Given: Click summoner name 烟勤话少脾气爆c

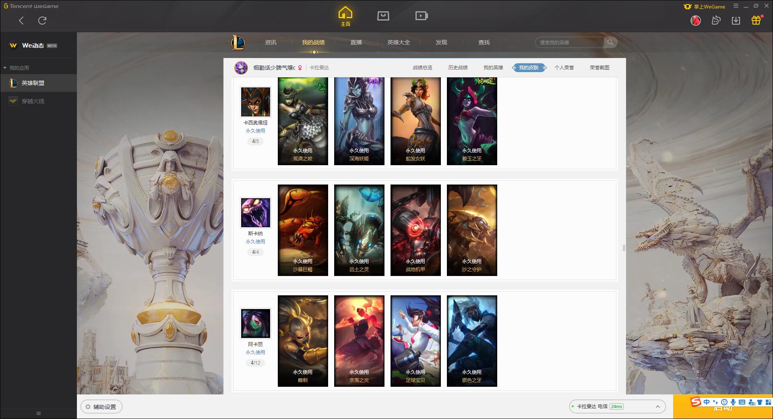Looking at the screenshot, I should coord(274,68).
